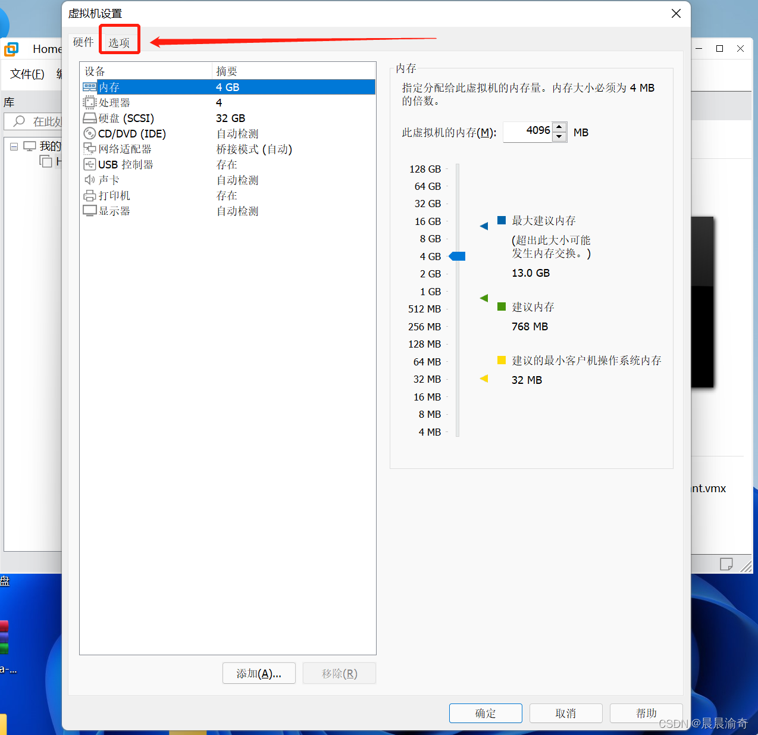Click the 库 panel header
758x735 pixels.
point(9,102)
